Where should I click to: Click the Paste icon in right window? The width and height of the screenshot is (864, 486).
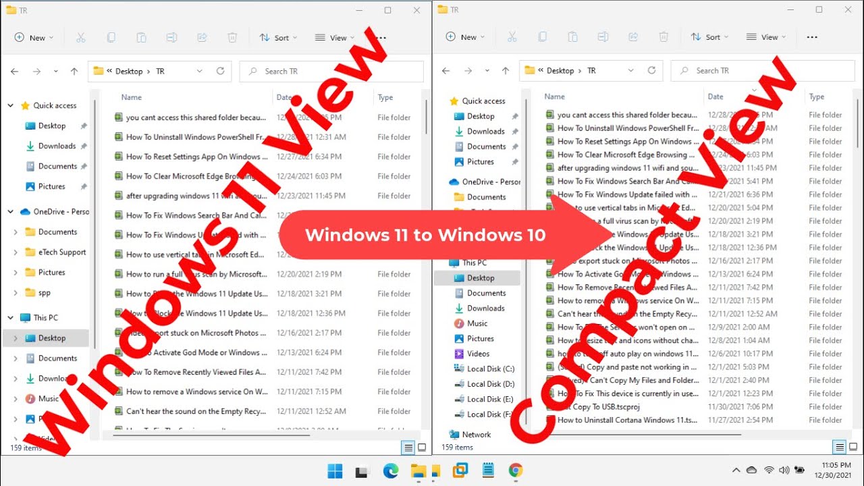click(572, 37)
